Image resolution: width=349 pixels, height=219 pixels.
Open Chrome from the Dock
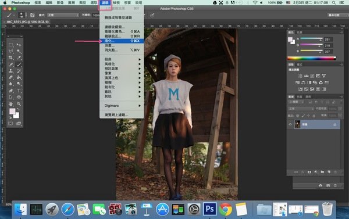pyautogui.click(x=225, y=209)
